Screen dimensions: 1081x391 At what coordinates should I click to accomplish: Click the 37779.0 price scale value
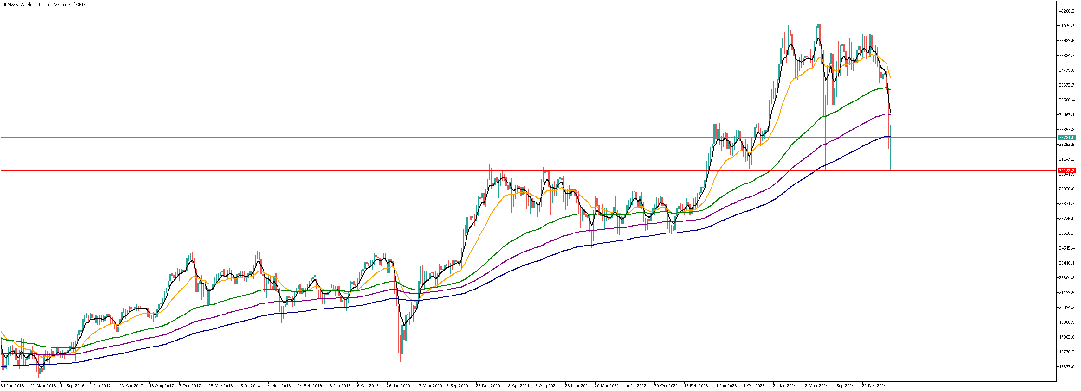point(1066,70)
